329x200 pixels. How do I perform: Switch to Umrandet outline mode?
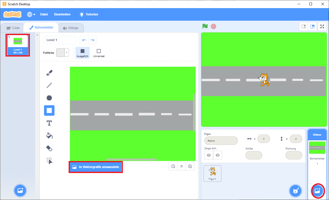[99, 53]
